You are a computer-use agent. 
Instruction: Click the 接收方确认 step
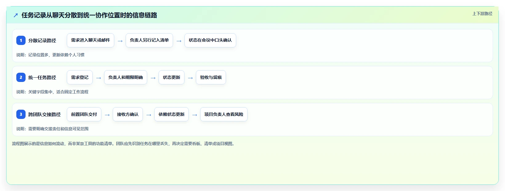128,114
